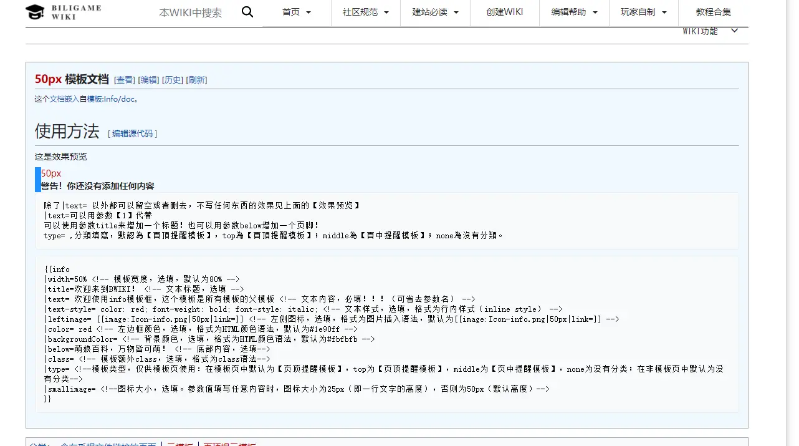
Task: Click the 历史 link in the doc header
Action: [173, 80]
